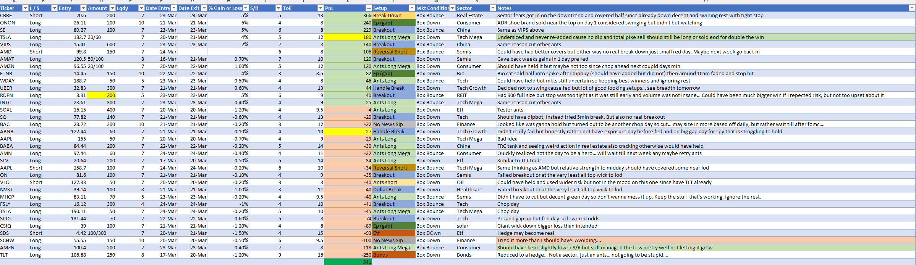Click the Box DOwn cell in SDS row
The image size is (916, 265).
pyautogui.click(x=435, y=233)
